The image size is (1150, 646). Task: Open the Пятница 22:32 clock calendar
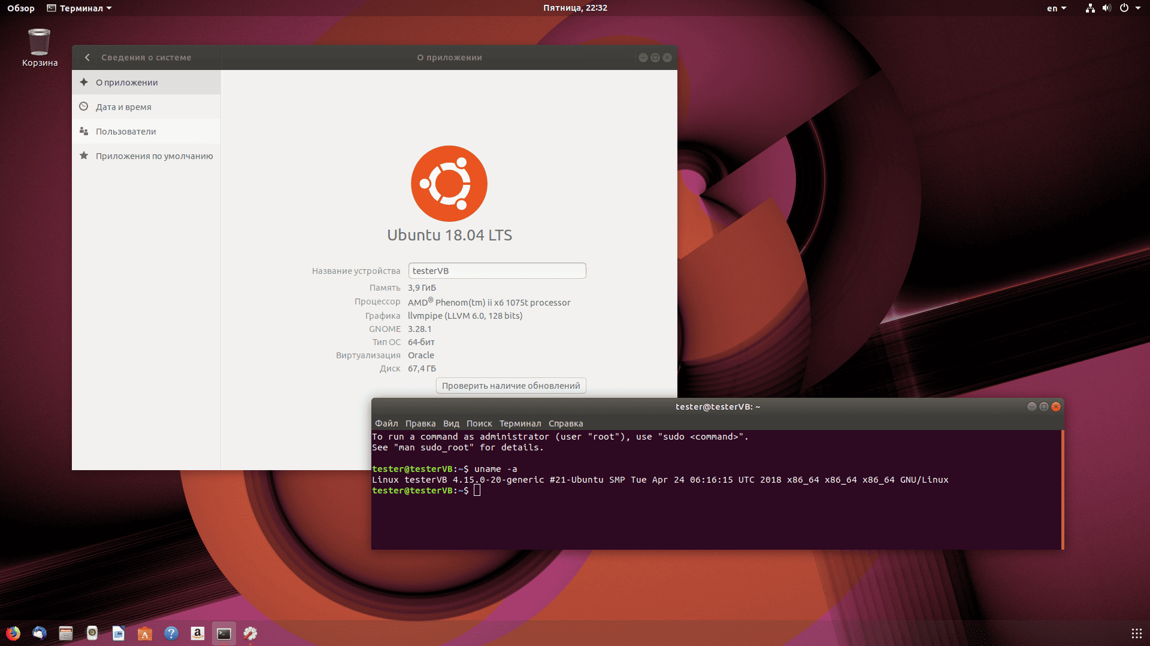(x=575, y=8)
